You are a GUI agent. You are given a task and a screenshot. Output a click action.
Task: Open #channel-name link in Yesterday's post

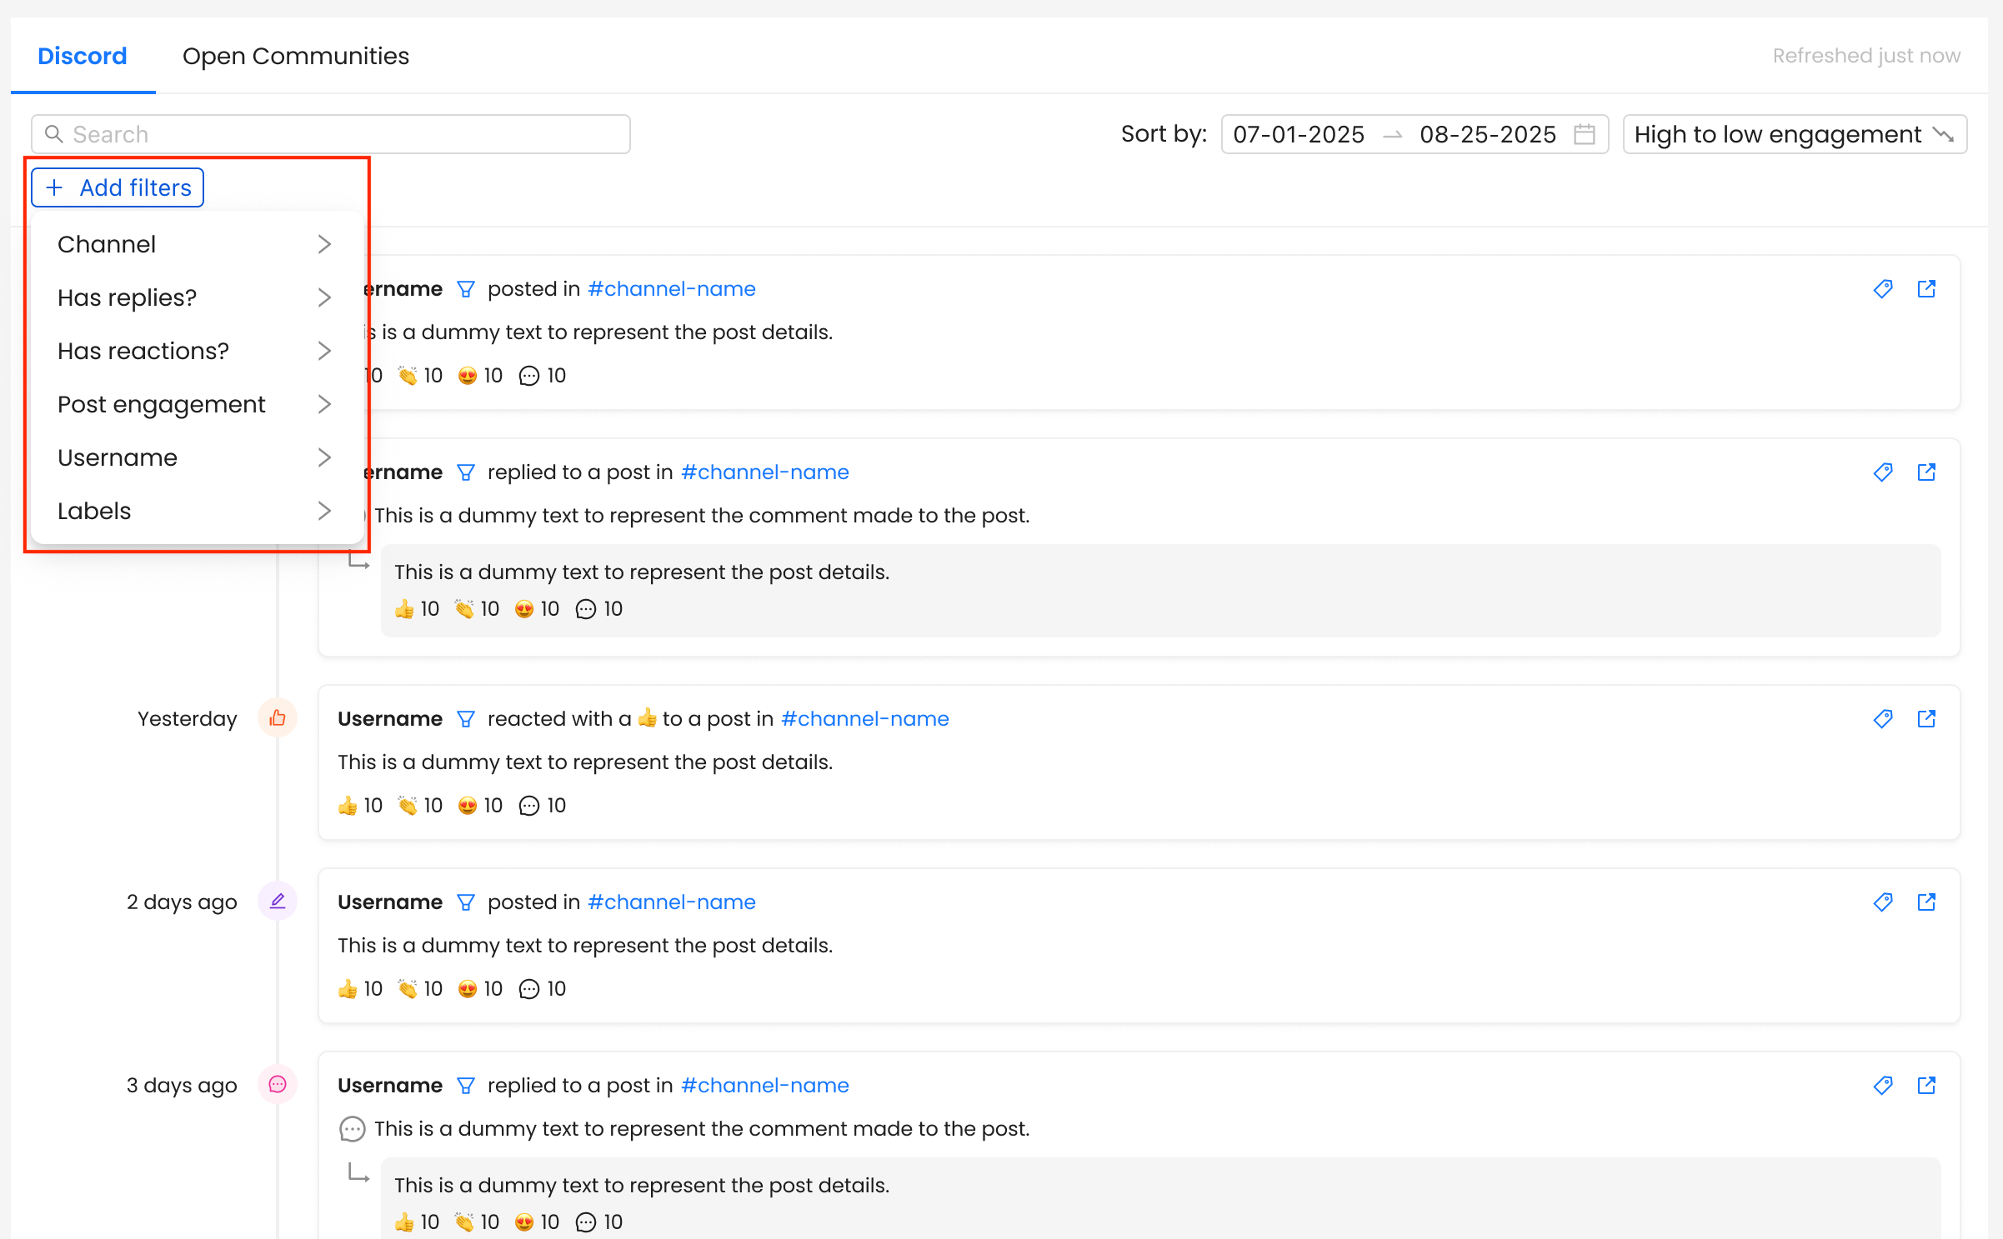pyautogui.click(x=864, y=719)
